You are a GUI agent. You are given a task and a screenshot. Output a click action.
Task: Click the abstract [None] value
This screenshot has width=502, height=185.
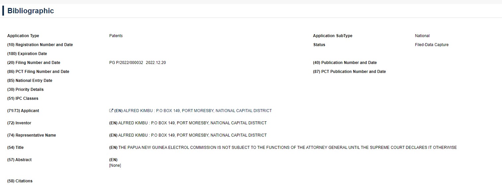pos(115,165)
